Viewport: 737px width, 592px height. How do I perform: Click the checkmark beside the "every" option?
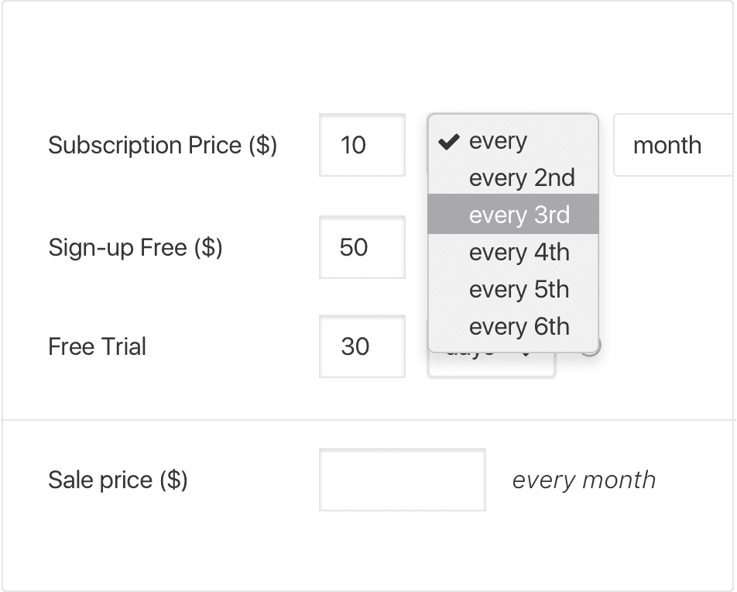click(x=450, y=141)
